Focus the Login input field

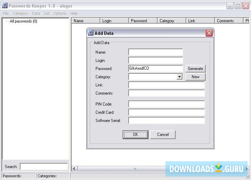156,60
